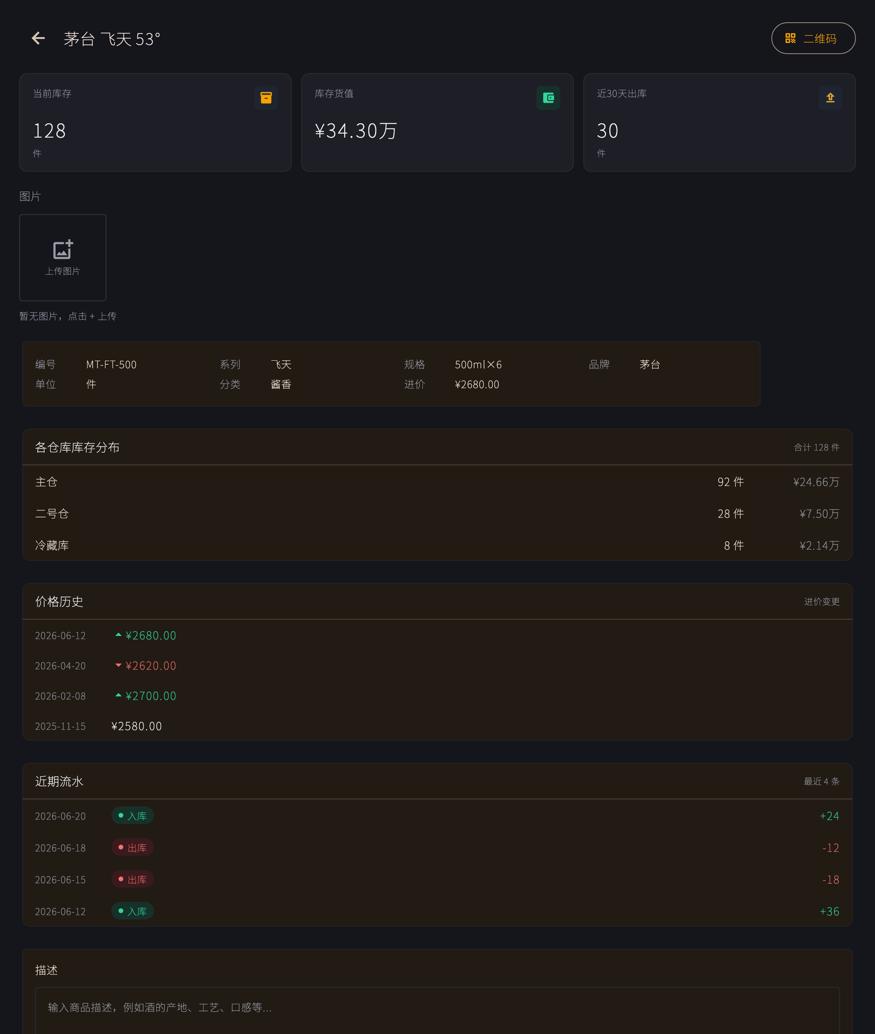Click the 冷藏库 value ¥2.14万
This screenshot has width=875, height=1034.
pyautogui.click(x=819, y=545)
